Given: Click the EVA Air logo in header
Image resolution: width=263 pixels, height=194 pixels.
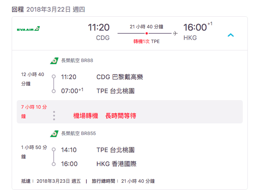Looking at the screenshot, I should [x=28, y=29].
